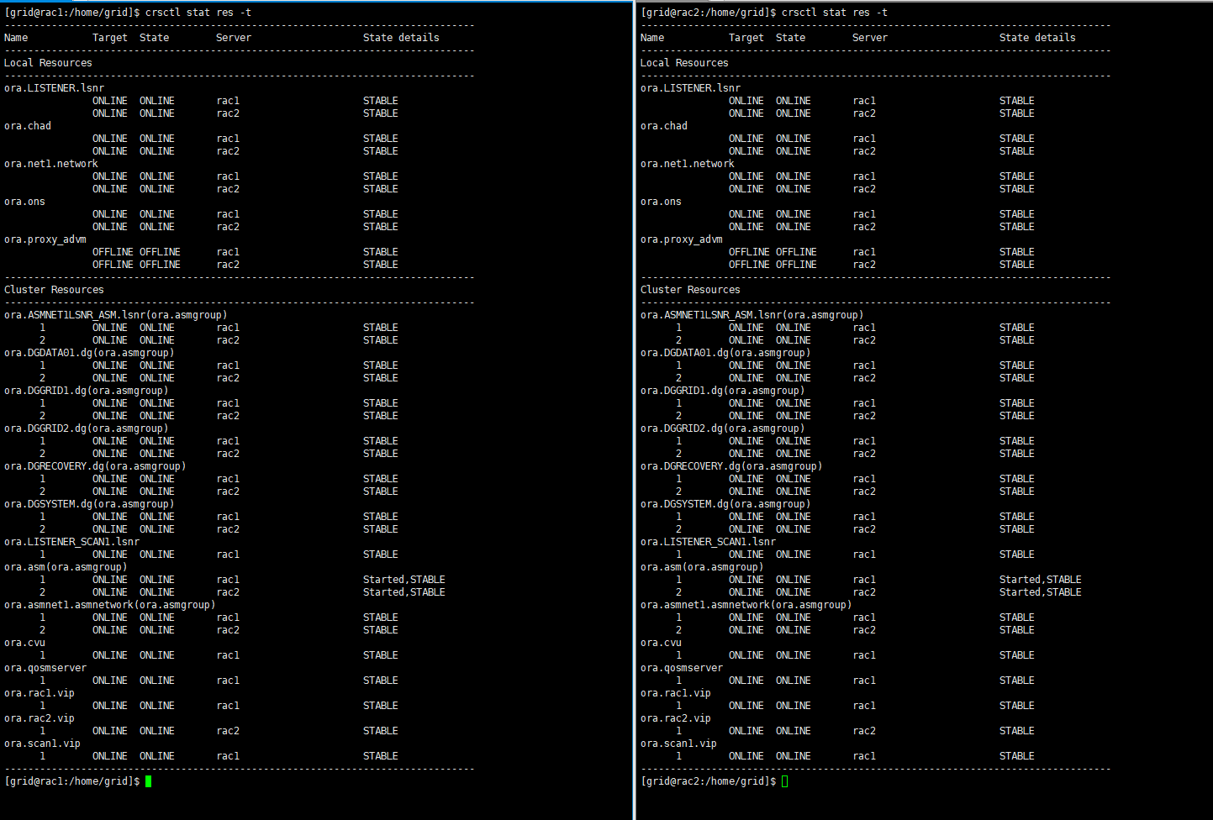Click ora.rac2.vip resource name in the rac2 pane
This screenshot has height=820, width=1213.
(x=675, y=718)
